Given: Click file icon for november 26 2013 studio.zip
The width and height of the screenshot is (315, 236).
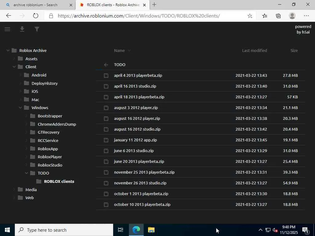Looking at the screenshot, I should pos(106,183).
